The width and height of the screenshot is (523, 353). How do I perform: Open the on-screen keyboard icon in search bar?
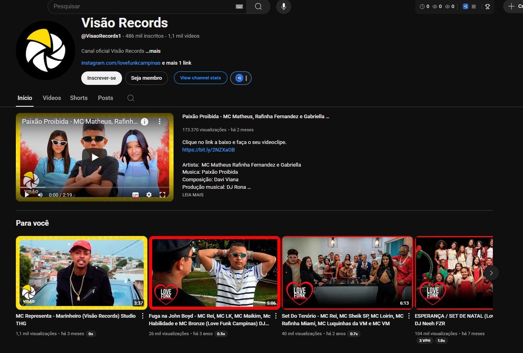(239, 6)
